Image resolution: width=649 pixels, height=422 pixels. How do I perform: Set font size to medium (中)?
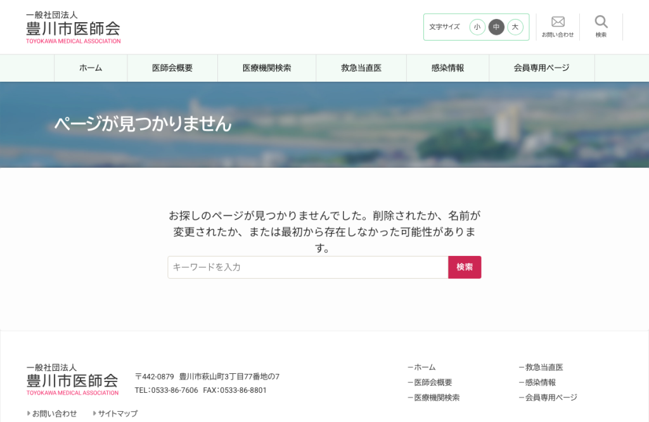[496, 27]
